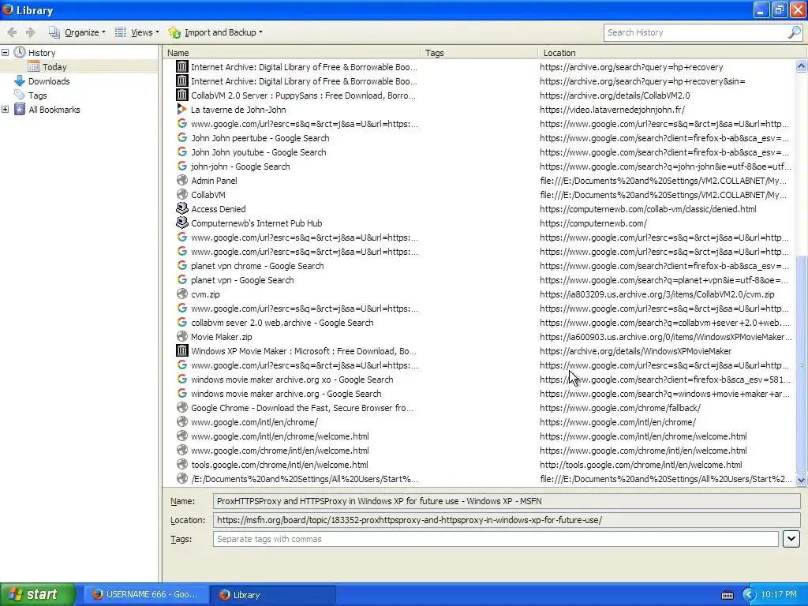Click the La taverne de John-John favicon
The width and height of the screenshot is (808, 606).
coord(182,109)
